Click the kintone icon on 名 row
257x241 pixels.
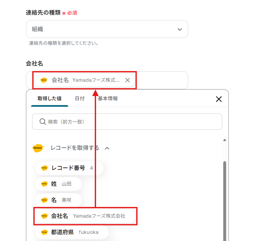[x=44, y=200]
